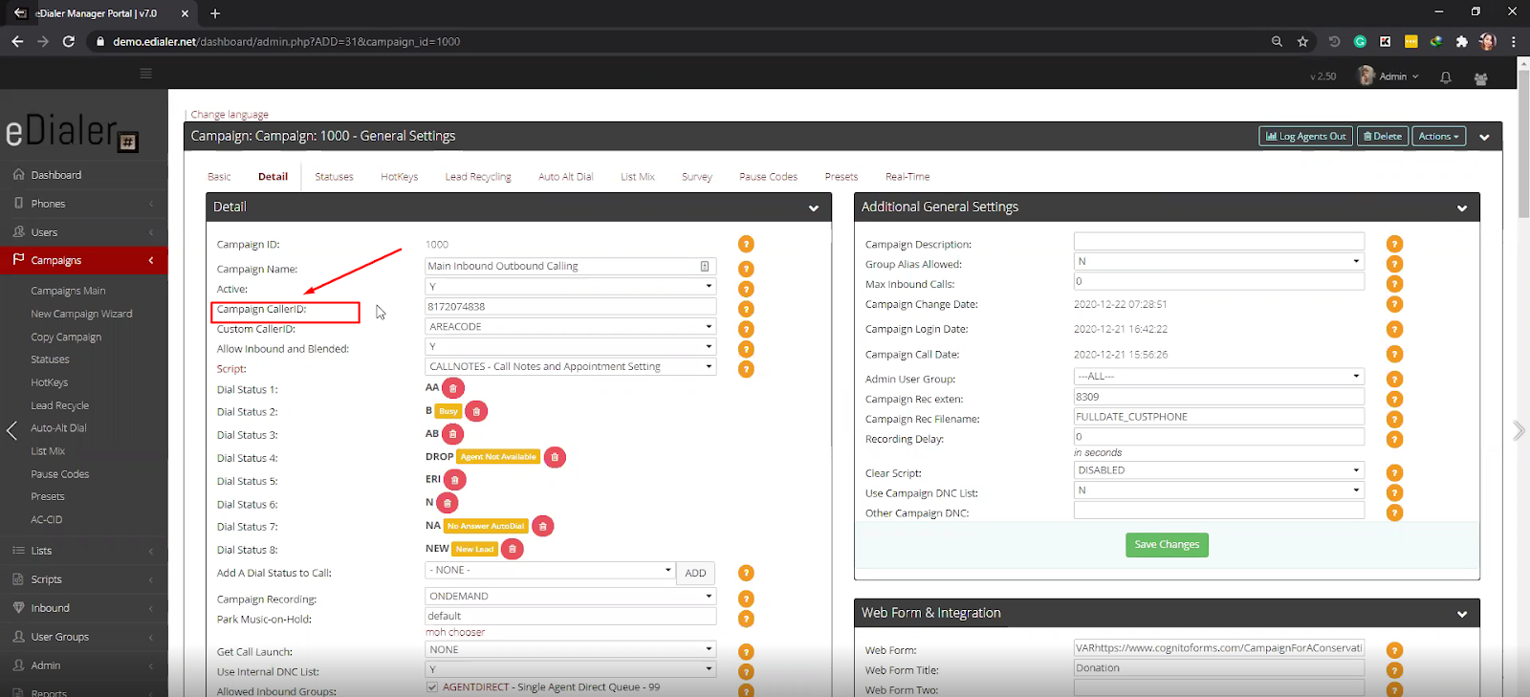Expand the Clear Script dropdown
The width and height of the screenshot is (1530, 697).
click(1218, 470)
